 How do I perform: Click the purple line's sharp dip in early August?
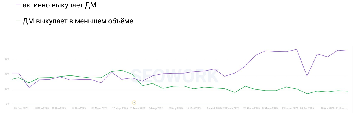pos(307,76)
